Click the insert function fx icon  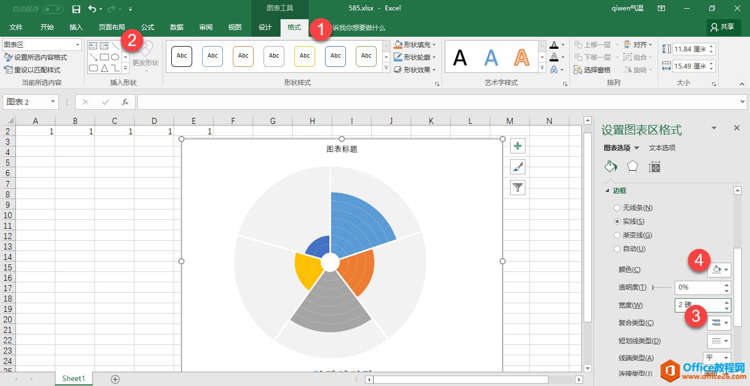[x=125, y=102]
